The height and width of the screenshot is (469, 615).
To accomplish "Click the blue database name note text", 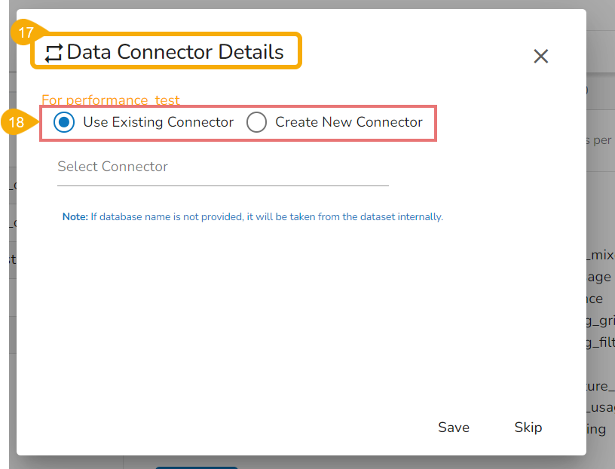I will tap(266, 217).
